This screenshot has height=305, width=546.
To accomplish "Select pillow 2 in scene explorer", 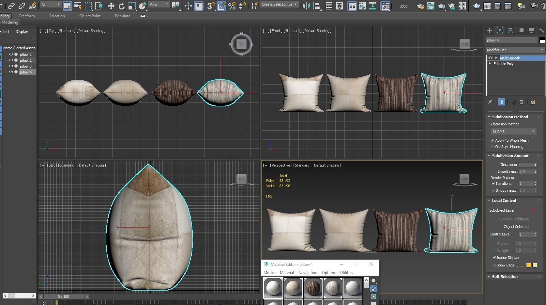I will (26, 60).
